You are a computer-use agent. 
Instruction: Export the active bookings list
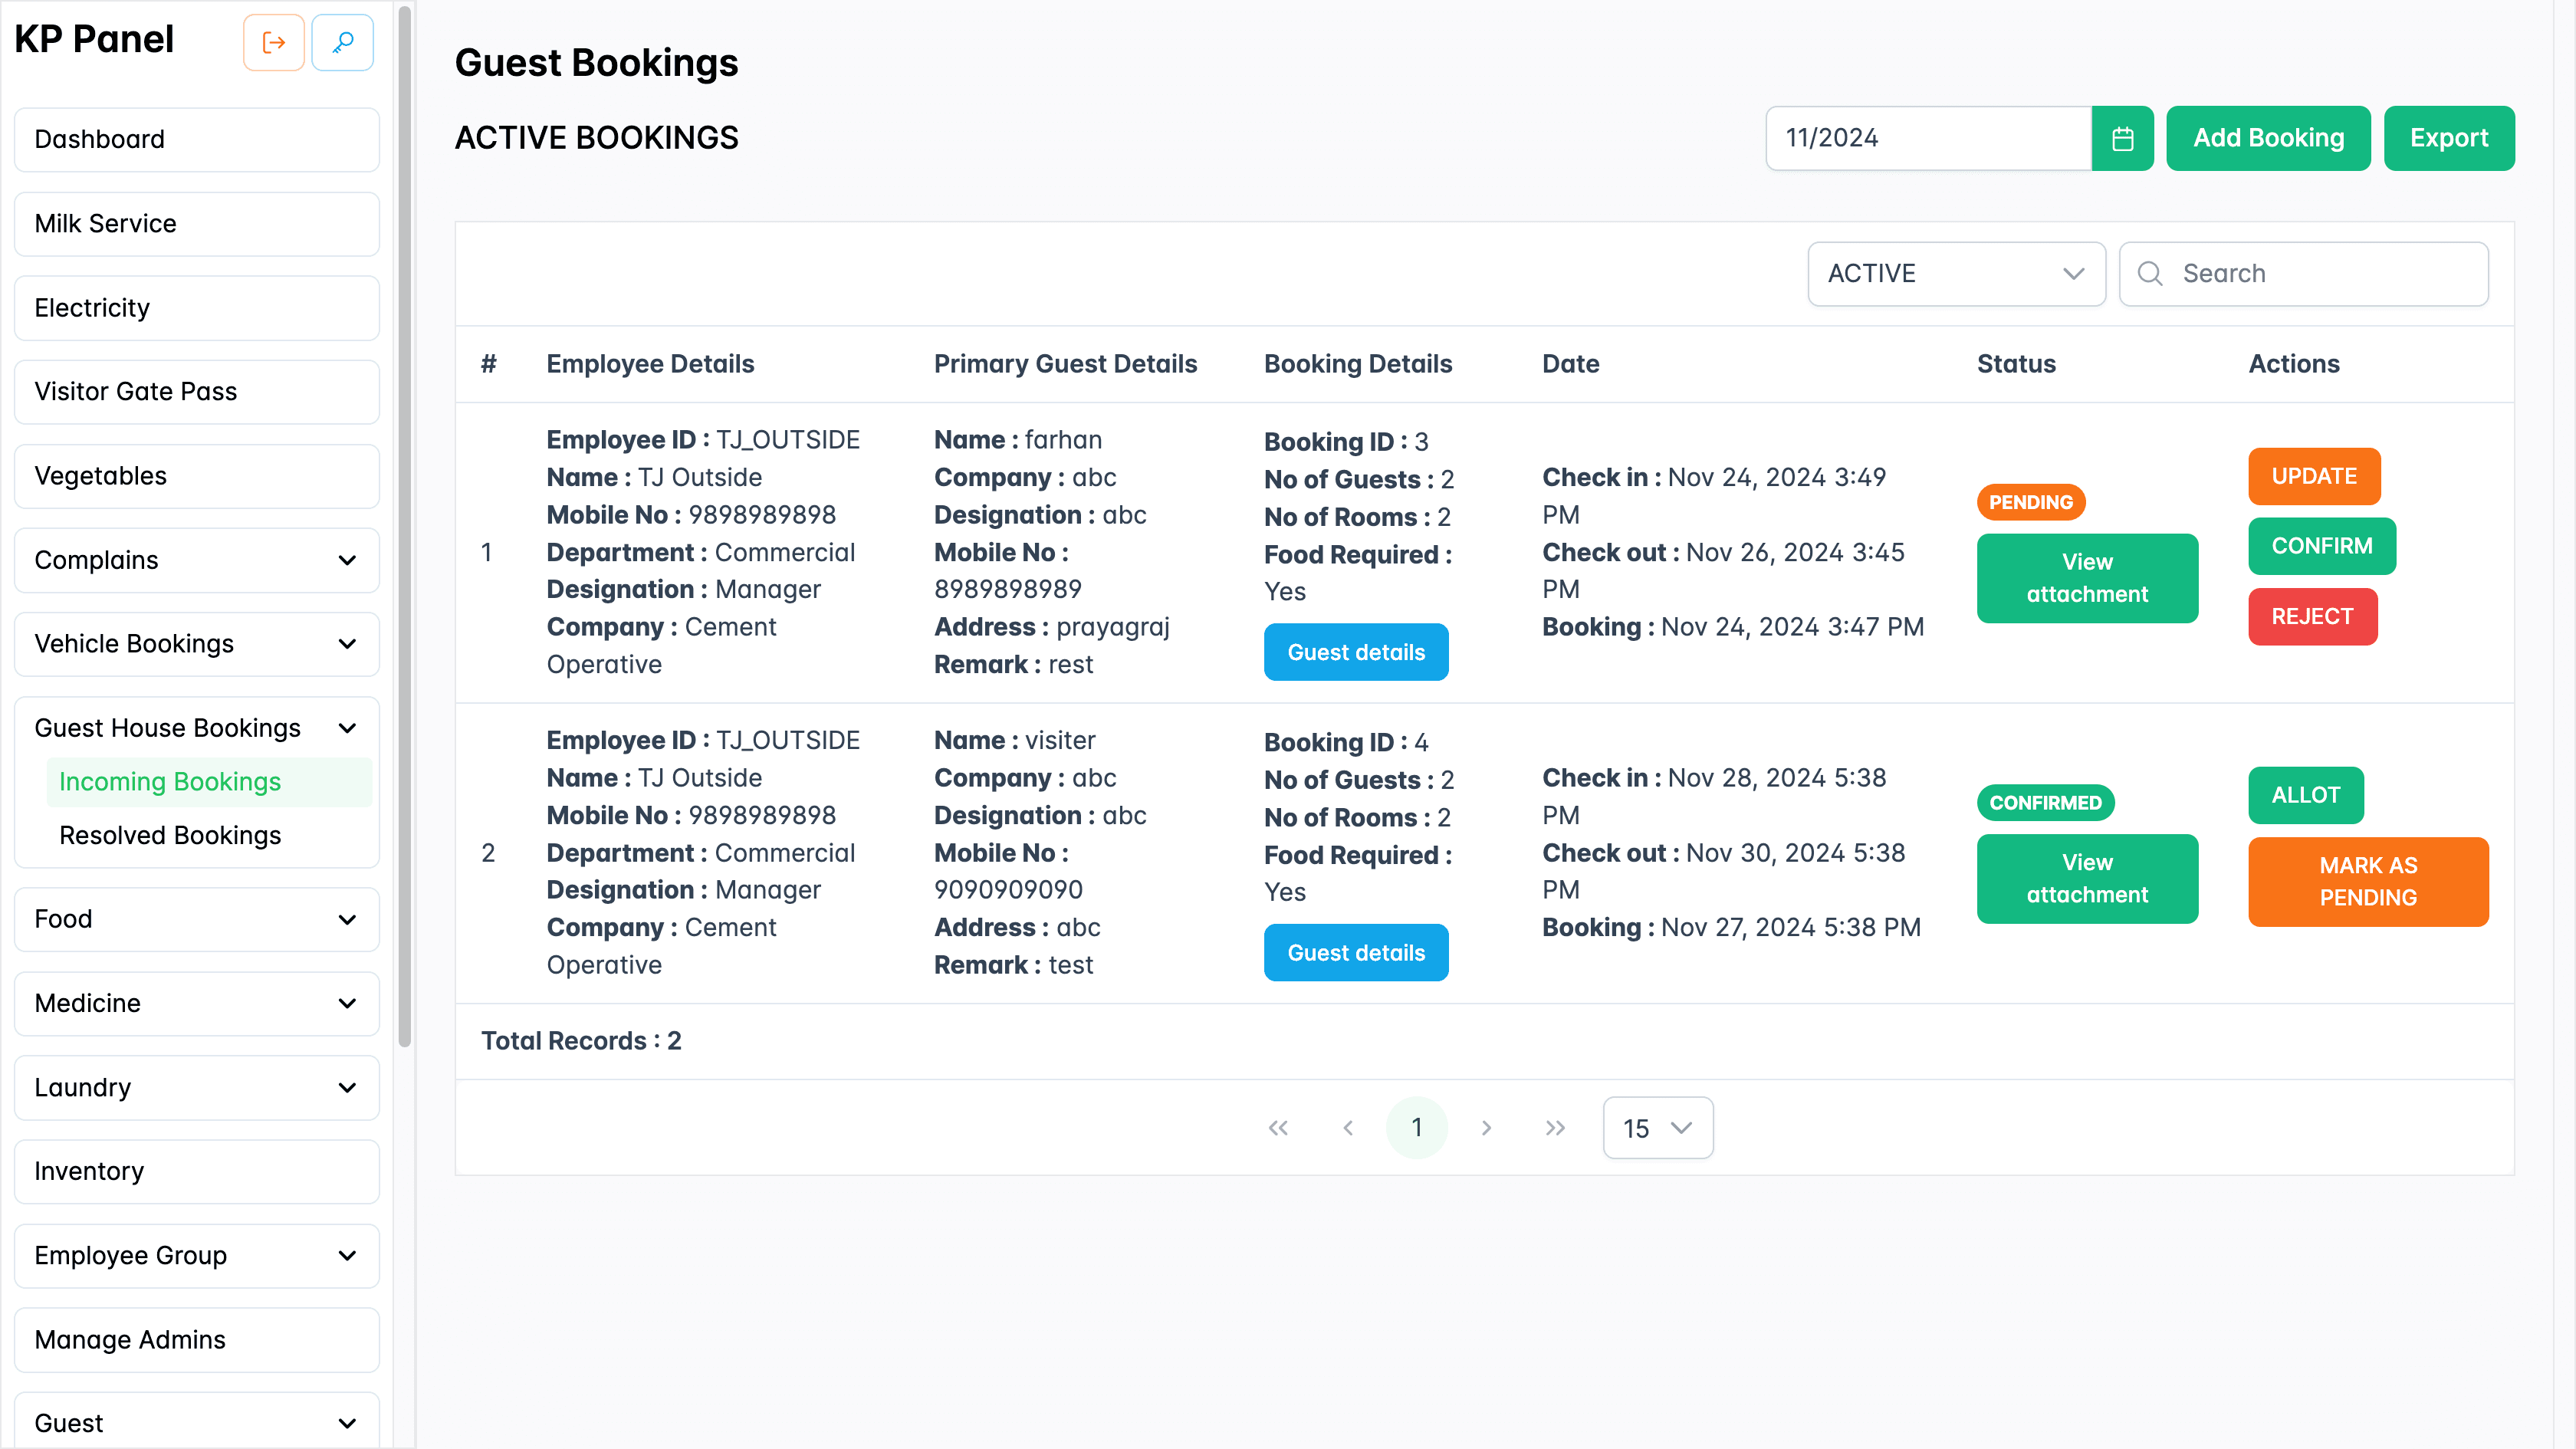[x=2449, y=138]
